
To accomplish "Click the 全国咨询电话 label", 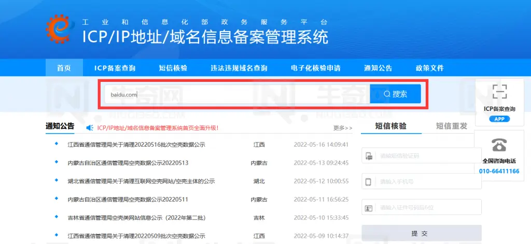I will pyautogui.click(x=499, y=161).
